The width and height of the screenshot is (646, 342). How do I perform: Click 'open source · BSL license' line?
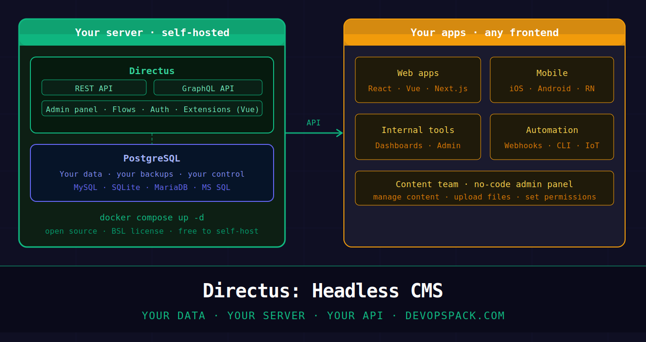[x=152, y=231]
